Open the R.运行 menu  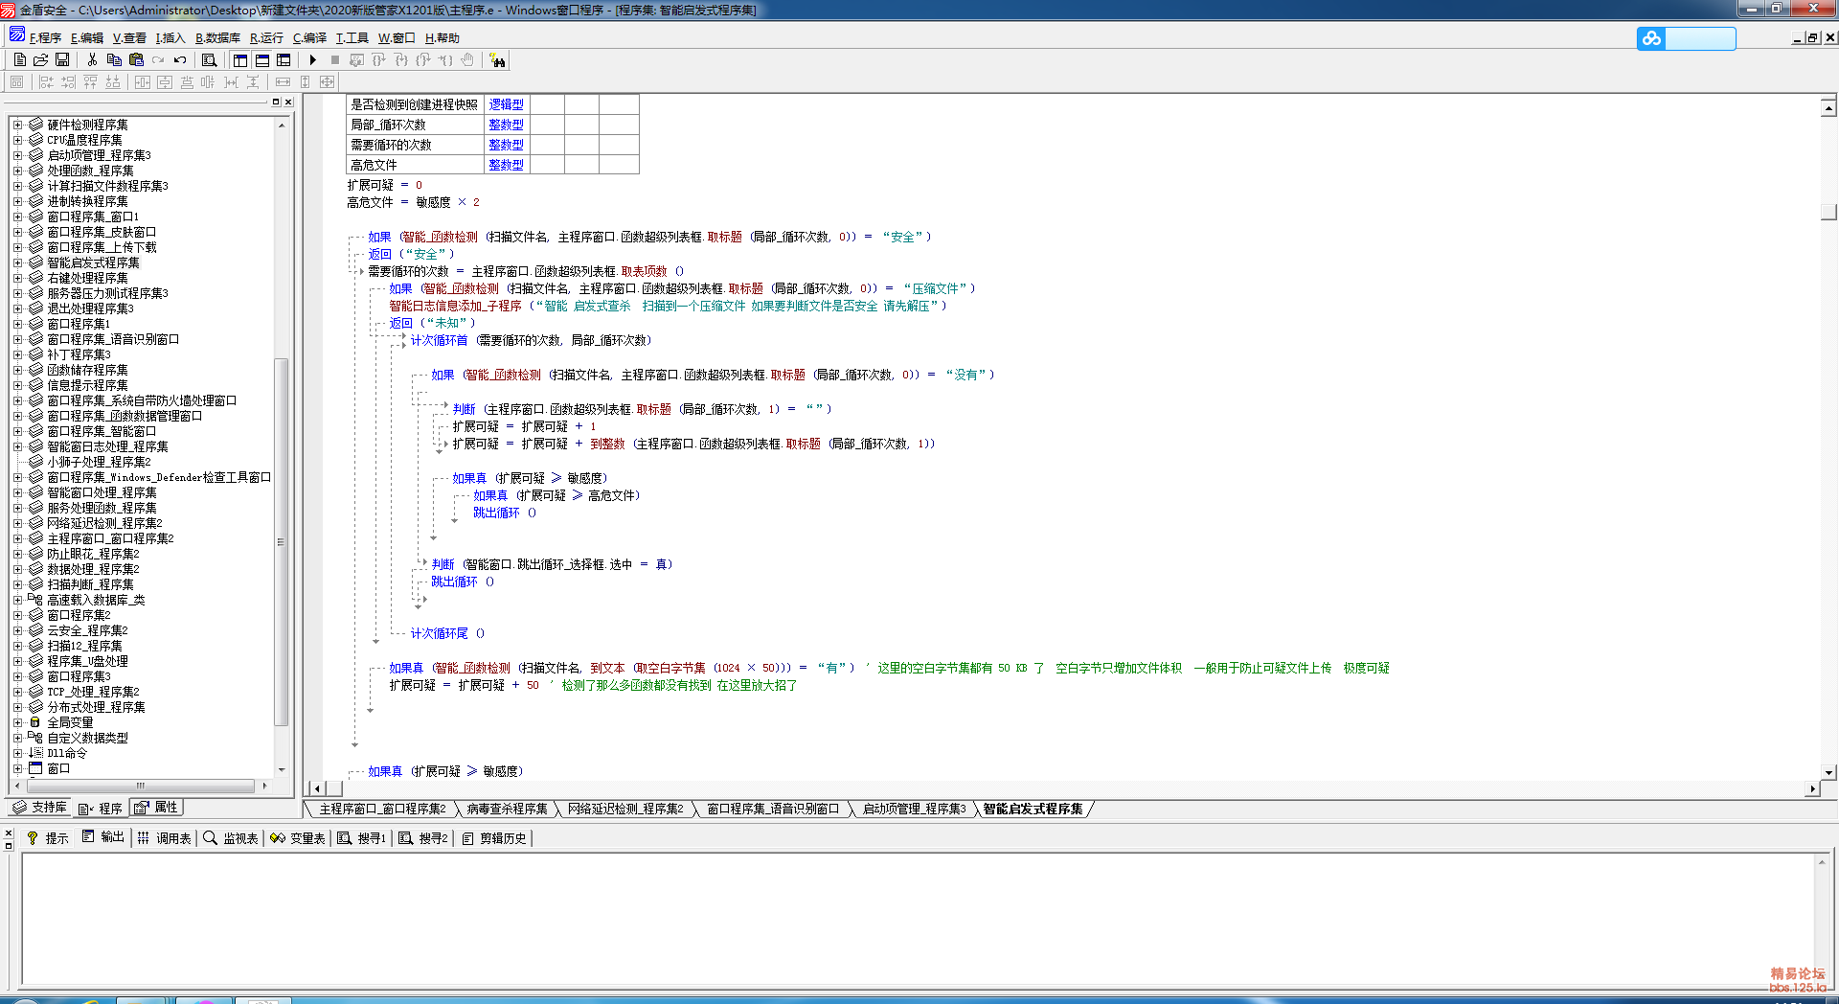pyautogui.click(x=266, y=38)
